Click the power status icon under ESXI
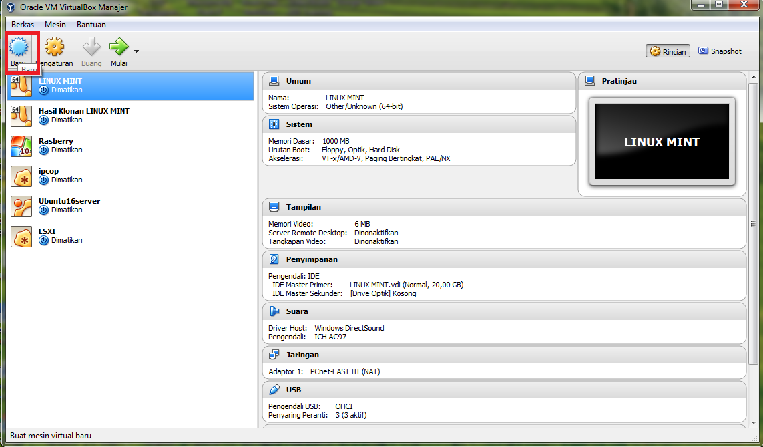The image size is (763, 447). click(44, 241)
